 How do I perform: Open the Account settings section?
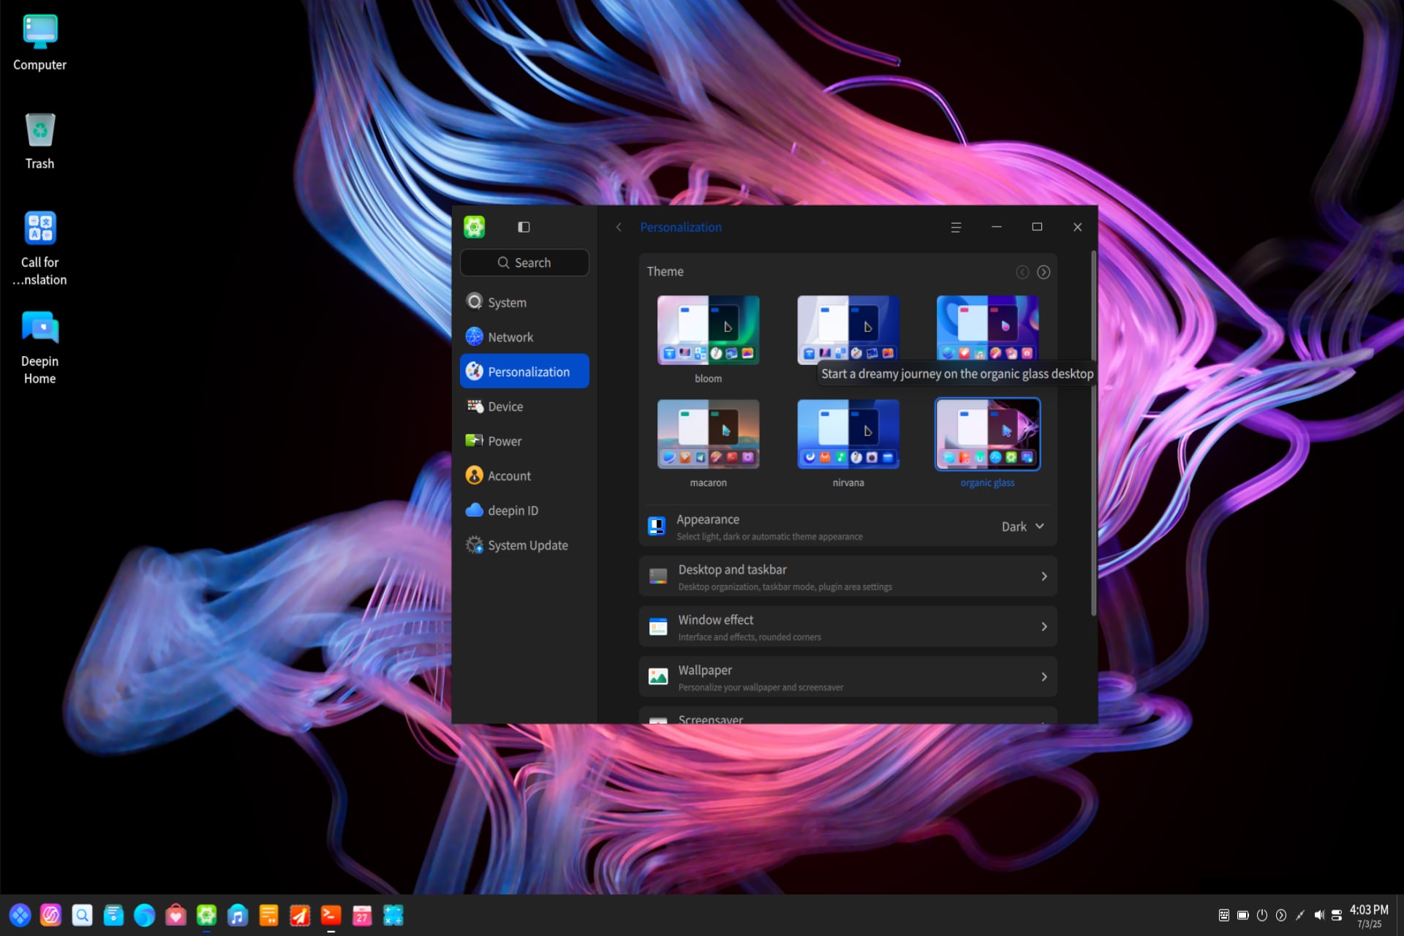pos(474,475)
